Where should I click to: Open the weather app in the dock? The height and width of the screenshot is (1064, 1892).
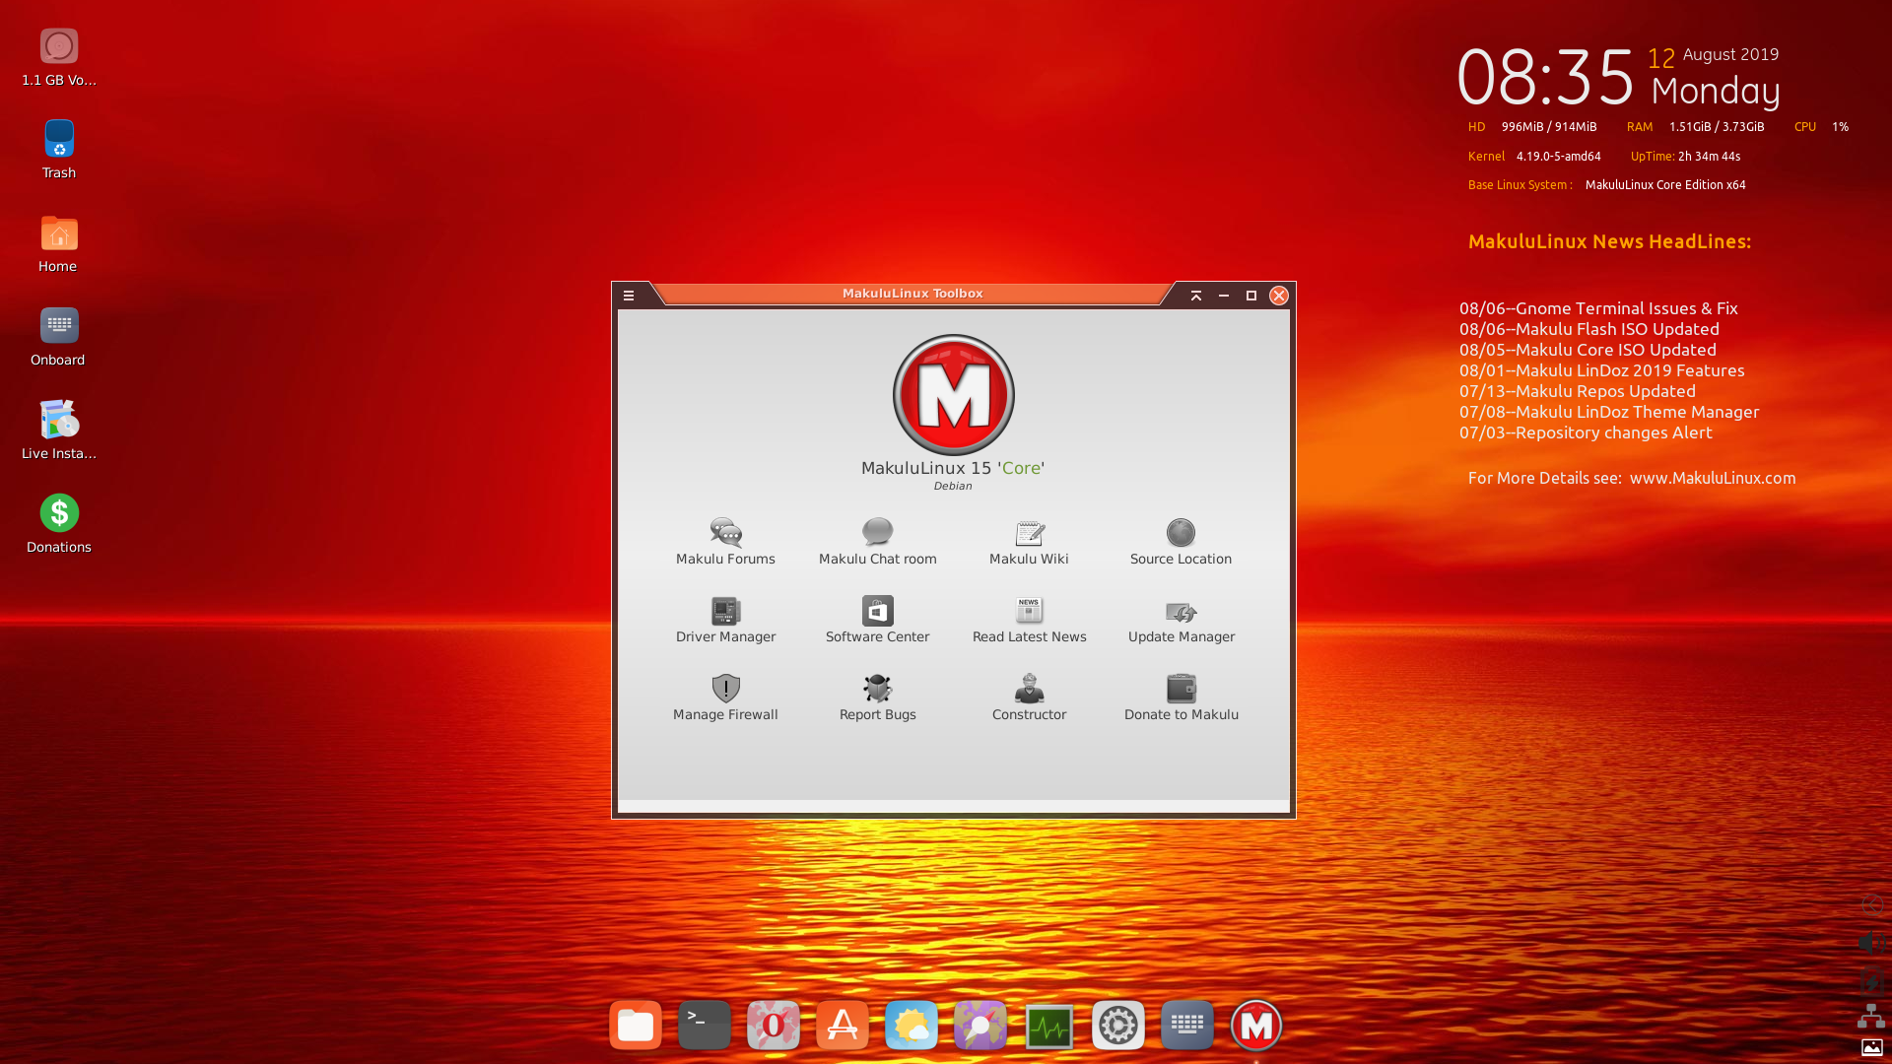click(x=912, y=1026)
